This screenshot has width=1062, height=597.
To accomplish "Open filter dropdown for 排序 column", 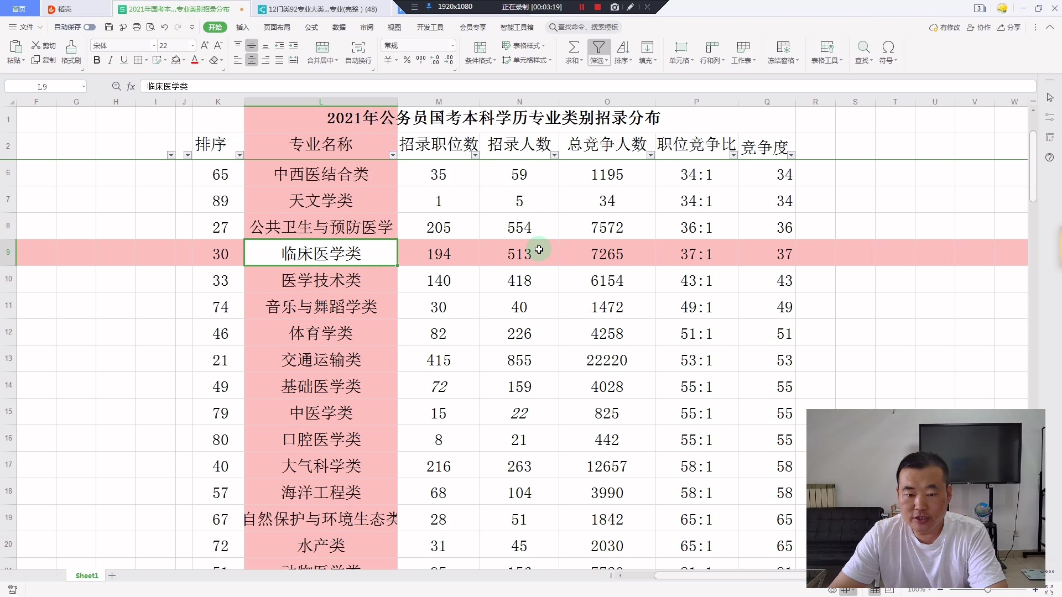I will click(x=240, y=155).
